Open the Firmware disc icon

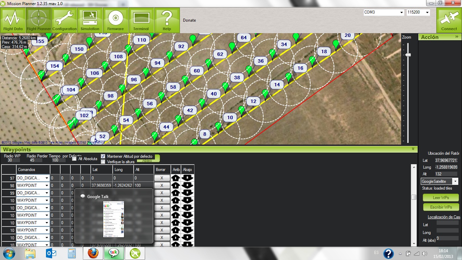(x=116, y=20)
